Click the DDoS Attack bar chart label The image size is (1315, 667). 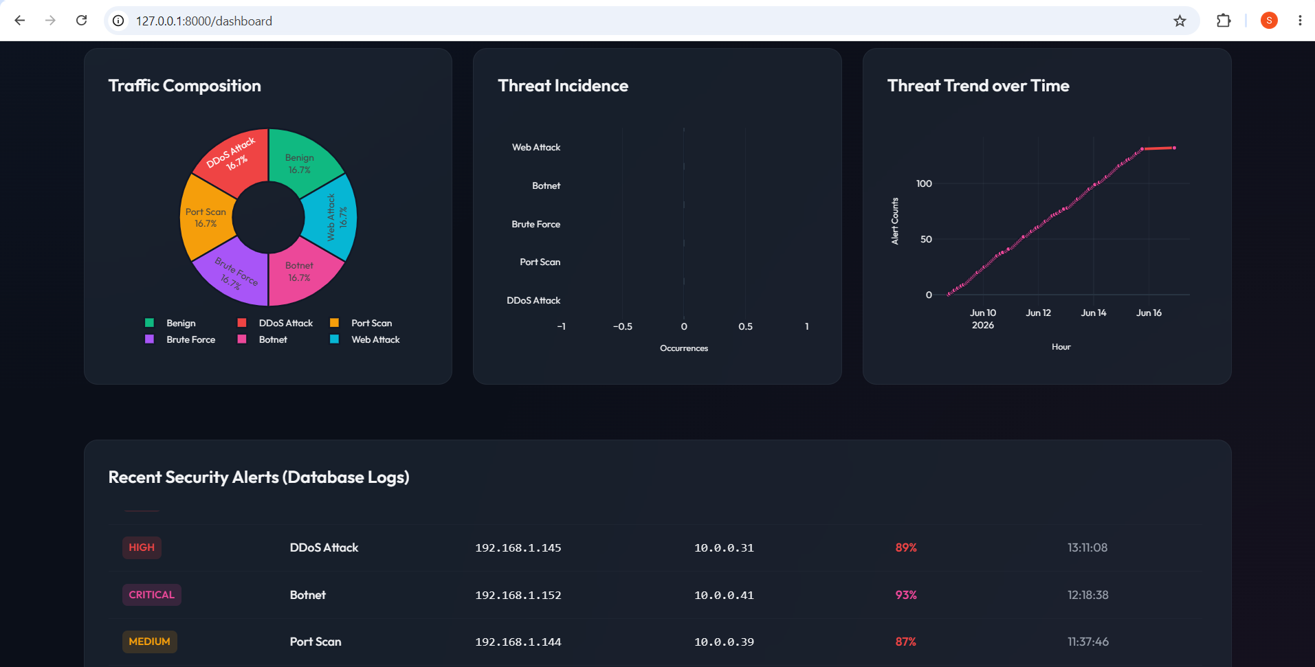533,300
